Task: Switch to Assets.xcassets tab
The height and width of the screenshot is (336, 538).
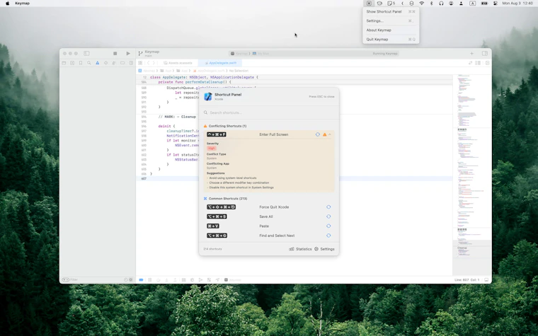Action: (x=178, y=63)
